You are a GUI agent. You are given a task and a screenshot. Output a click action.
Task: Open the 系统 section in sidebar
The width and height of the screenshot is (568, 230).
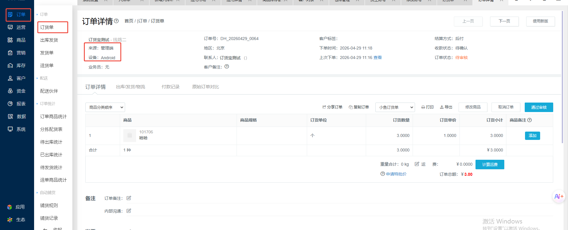click(17, 129)
